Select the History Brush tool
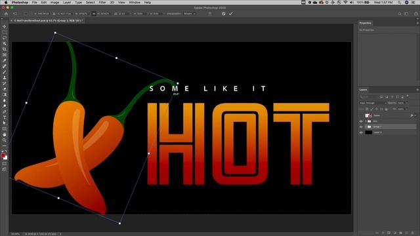This screenshot has height=236, width=420. pyautogui.click(x=5, y=83)
